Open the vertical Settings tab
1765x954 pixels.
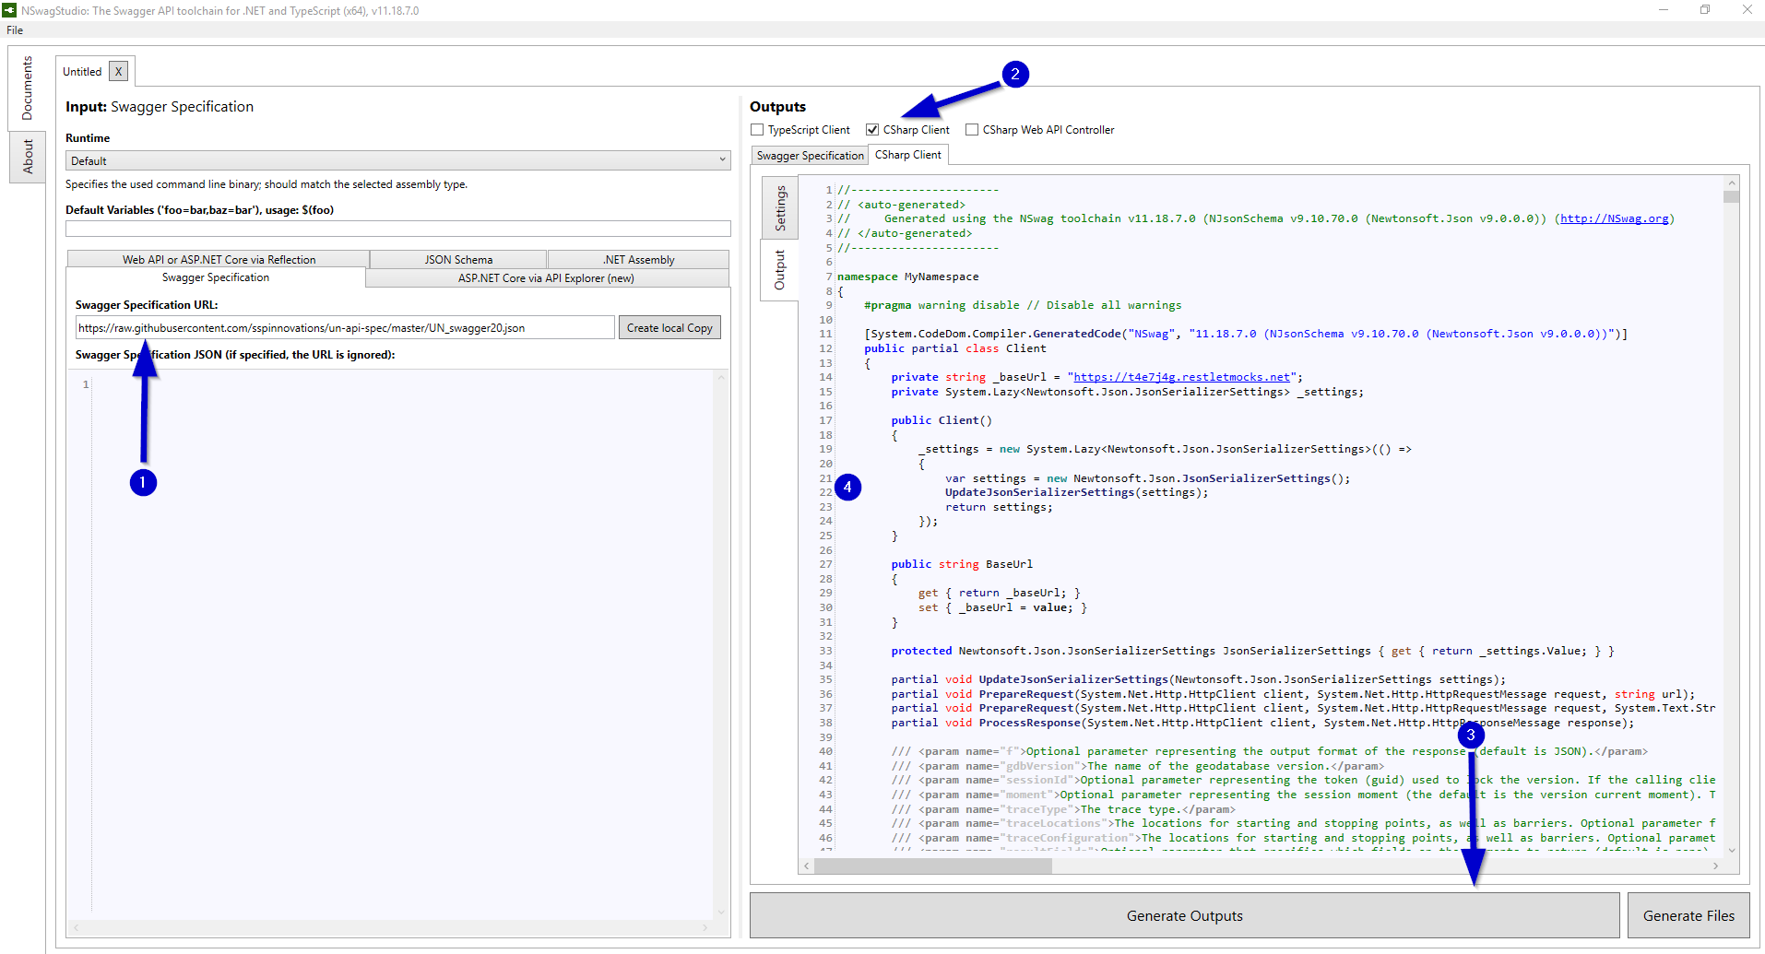click(x=780, y=207)
